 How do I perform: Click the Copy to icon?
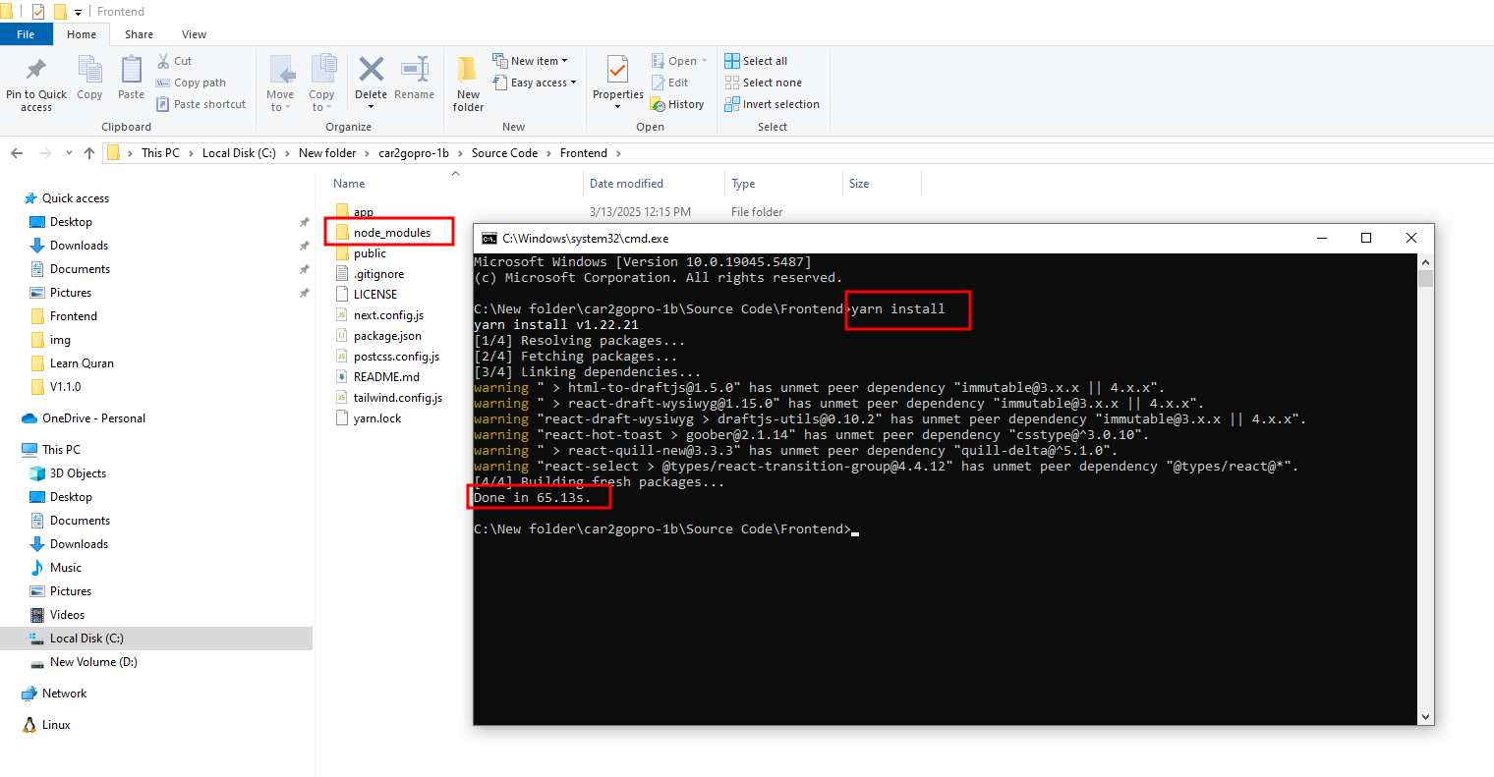point(322,71)
